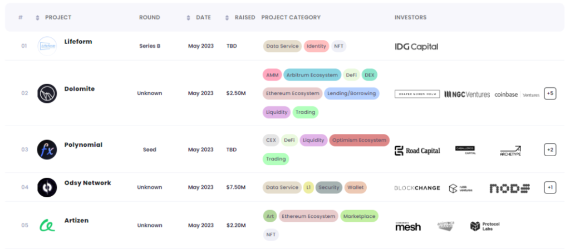
Task: Click the Protocol Labs investor logo
Action: (485, 226)
